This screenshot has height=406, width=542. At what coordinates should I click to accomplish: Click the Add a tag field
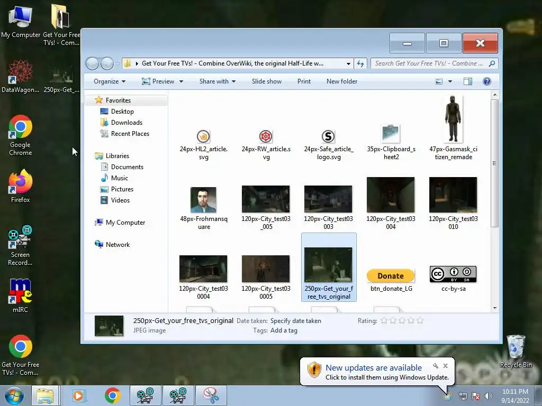point(284,331)
